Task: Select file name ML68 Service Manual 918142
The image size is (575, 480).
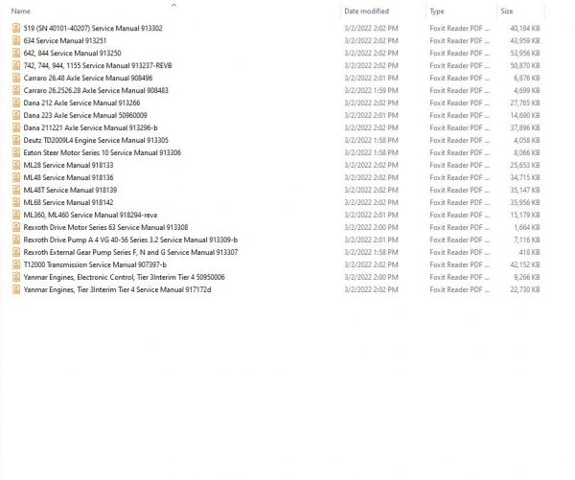Action: click(x=69, y=203)
